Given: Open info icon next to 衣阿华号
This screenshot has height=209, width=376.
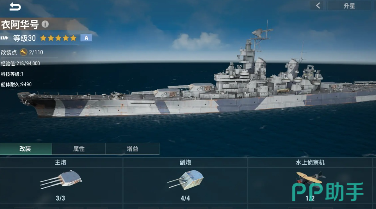Looking at the screenshot, I should (45, 24).
